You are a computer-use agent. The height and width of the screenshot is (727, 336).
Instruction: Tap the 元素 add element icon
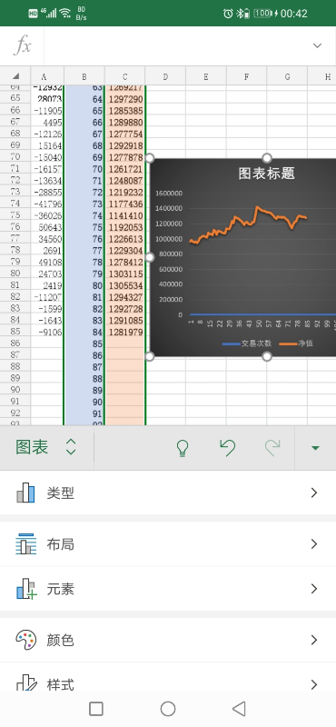[x=26, y=589]
